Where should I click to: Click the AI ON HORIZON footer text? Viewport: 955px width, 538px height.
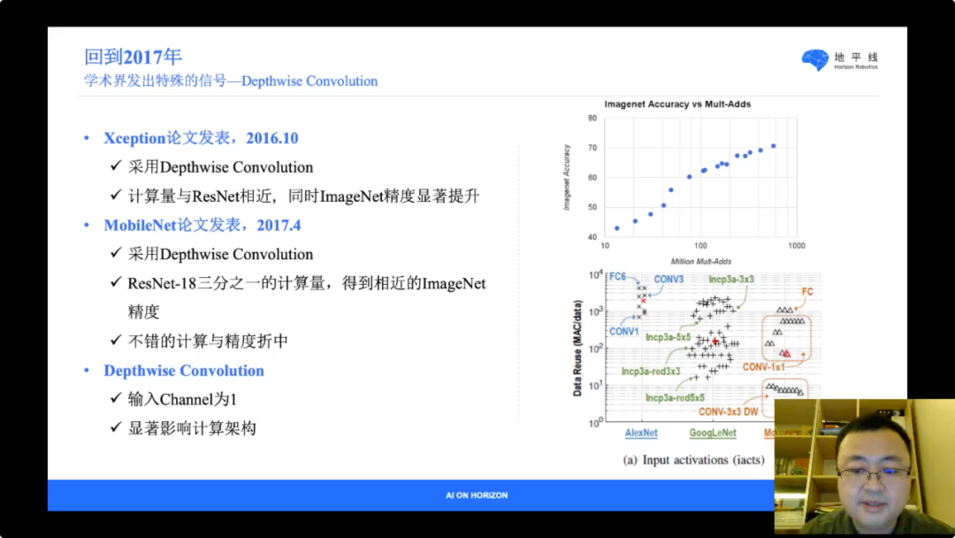(477, 496)
